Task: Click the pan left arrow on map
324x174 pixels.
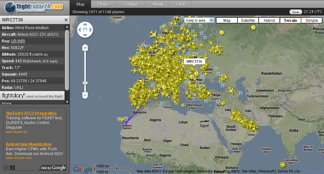Action: click(x=79, y=30)
